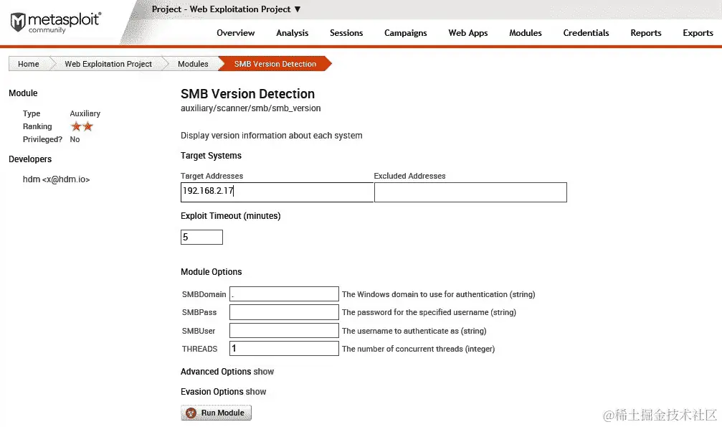The width and height of the screenshot is (722, 427).
Task: Click the auxiliary/scanner/smb/smb_version module path
Action: tap(250, 108)
